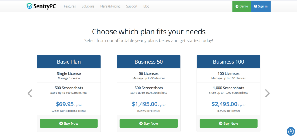Image resolution: width=297 pixels, height=137 pixels.
Task: Click arrow icon in Business 100 Buy Now
Action: [x=221, y=123]
